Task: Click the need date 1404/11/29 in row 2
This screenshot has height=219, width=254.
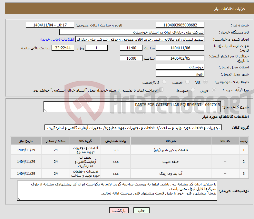Action: [x=26, y=162]
